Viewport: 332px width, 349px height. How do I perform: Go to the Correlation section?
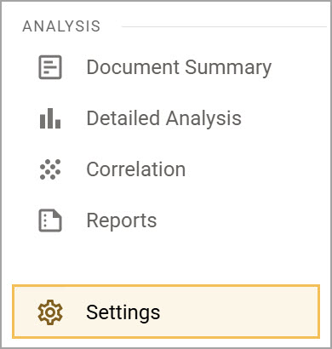click(166, 169)
